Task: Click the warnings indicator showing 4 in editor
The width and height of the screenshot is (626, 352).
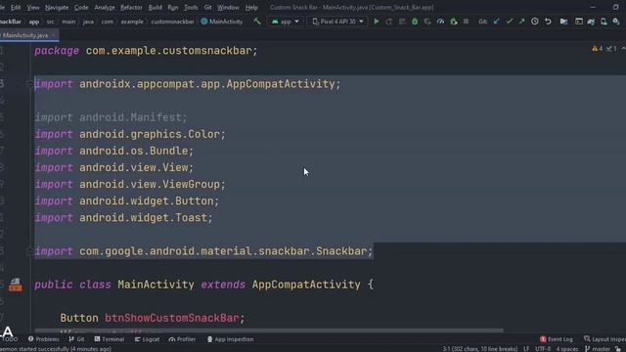Action: tap(598, 49)
